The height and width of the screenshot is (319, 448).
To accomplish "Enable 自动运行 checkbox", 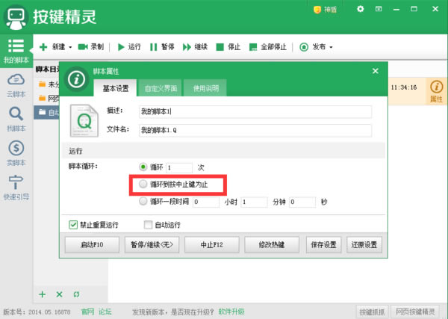I will click(x=148, y=223).
